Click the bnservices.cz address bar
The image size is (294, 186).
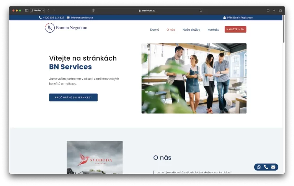[147, 10]
